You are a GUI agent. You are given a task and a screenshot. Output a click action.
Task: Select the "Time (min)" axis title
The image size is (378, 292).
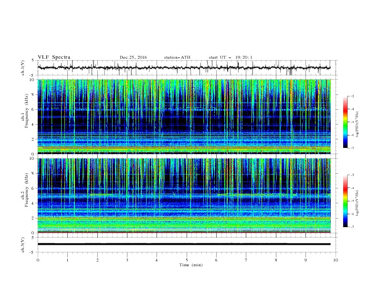tap(191, 265)
